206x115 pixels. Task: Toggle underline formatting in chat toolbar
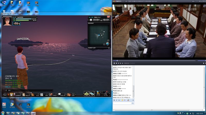tap(119, 100)
